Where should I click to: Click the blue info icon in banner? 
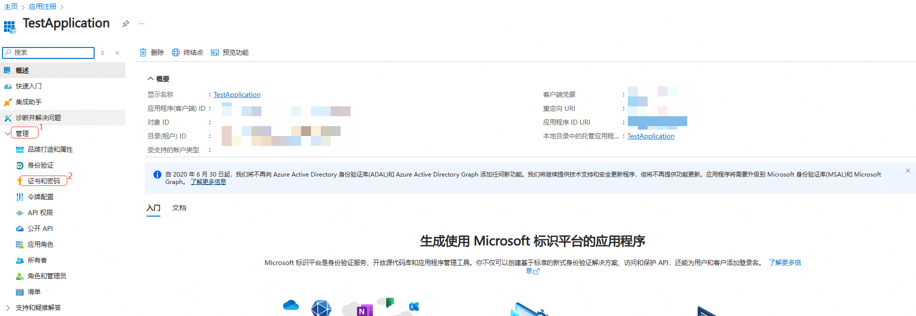(x=157, y=175)
